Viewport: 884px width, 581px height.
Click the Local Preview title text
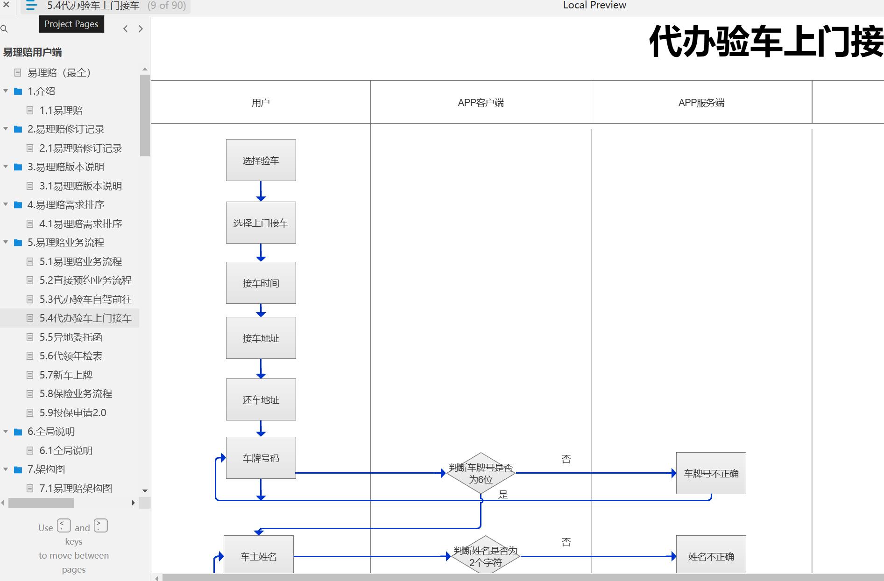[x=594, y=5]
